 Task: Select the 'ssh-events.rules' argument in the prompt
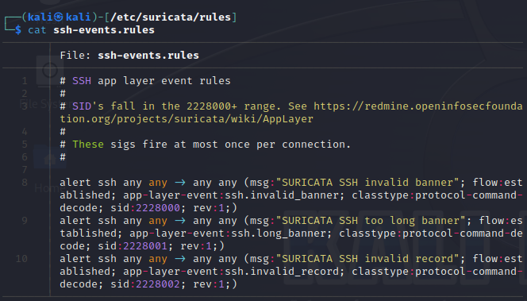[x=104, y=30]
